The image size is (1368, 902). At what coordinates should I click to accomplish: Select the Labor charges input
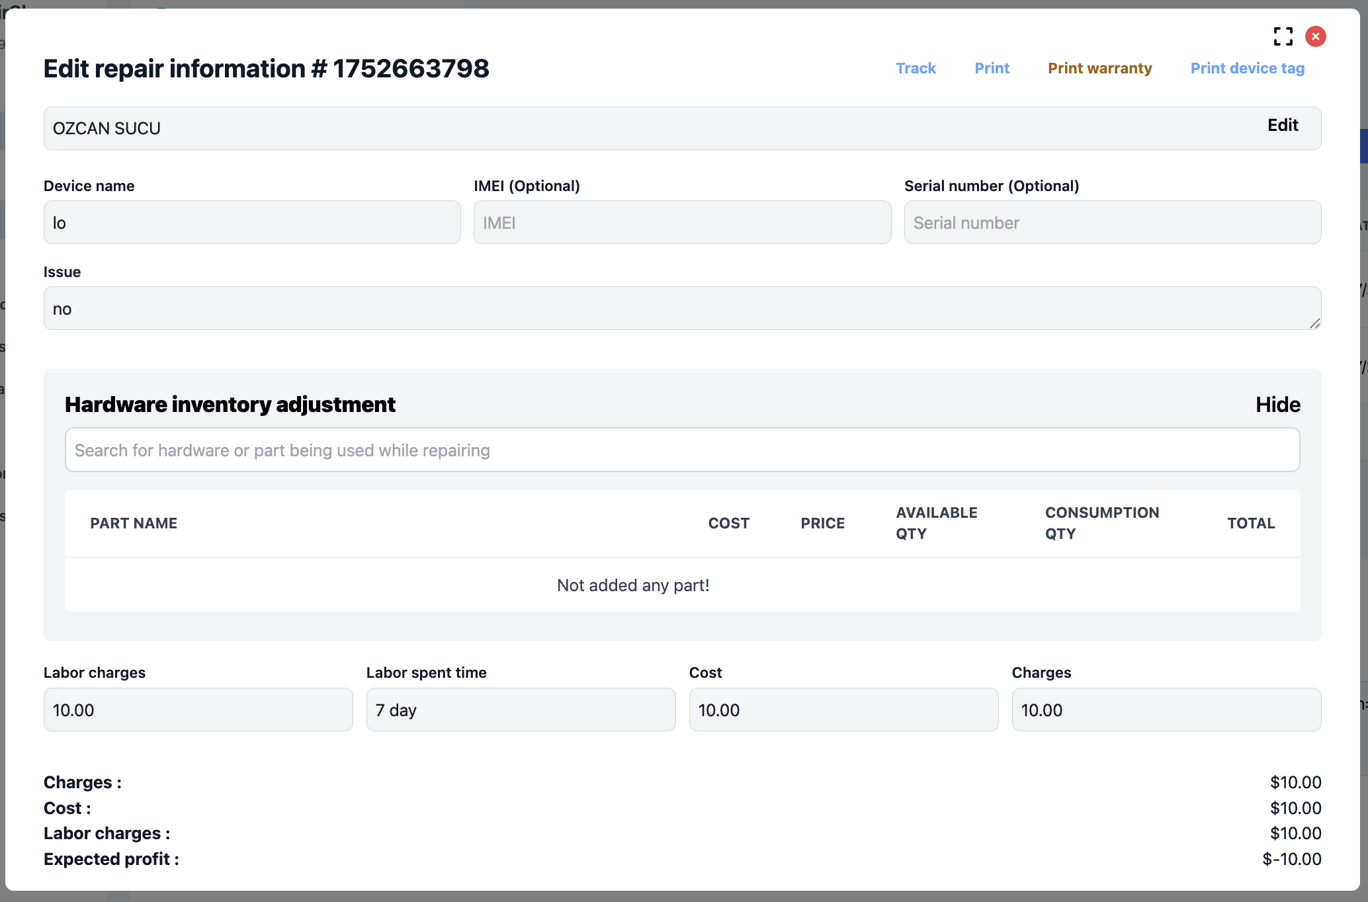pyautogui.click(x=198, y=710)
